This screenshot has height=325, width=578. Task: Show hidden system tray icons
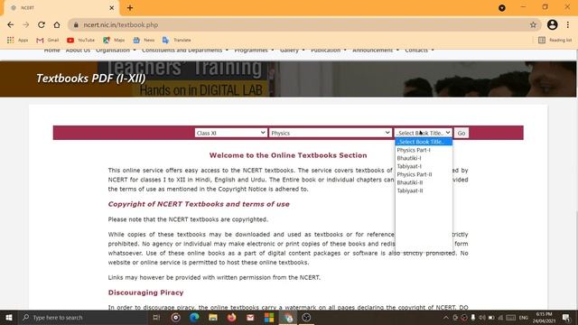[x=445, y=317]
